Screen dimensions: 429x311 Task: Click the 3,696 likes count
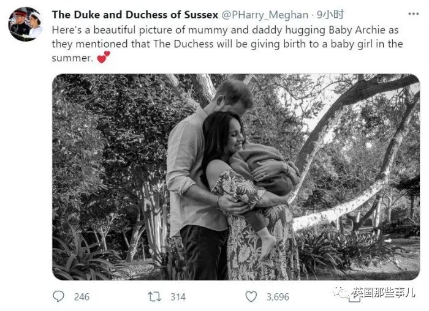pyautogui.click(x=278, y=297)
